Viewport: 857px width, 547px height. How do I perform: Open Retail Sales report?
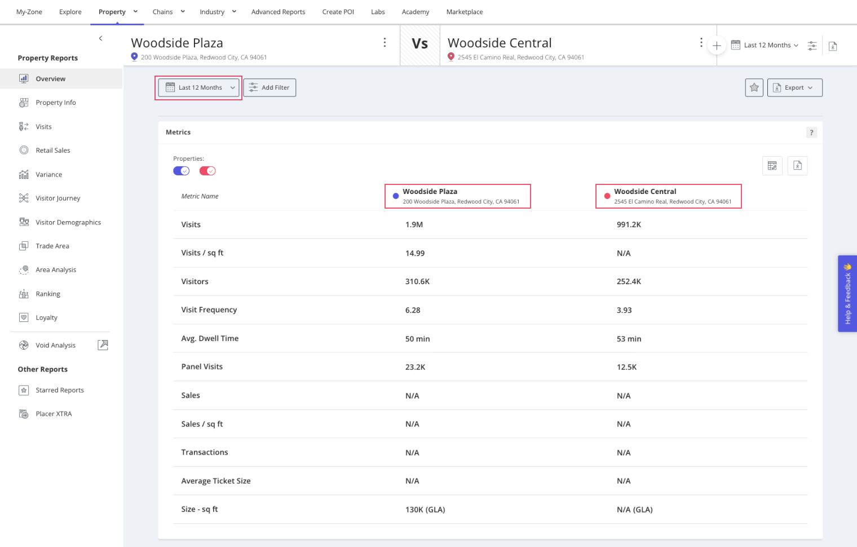coord(52,151)
